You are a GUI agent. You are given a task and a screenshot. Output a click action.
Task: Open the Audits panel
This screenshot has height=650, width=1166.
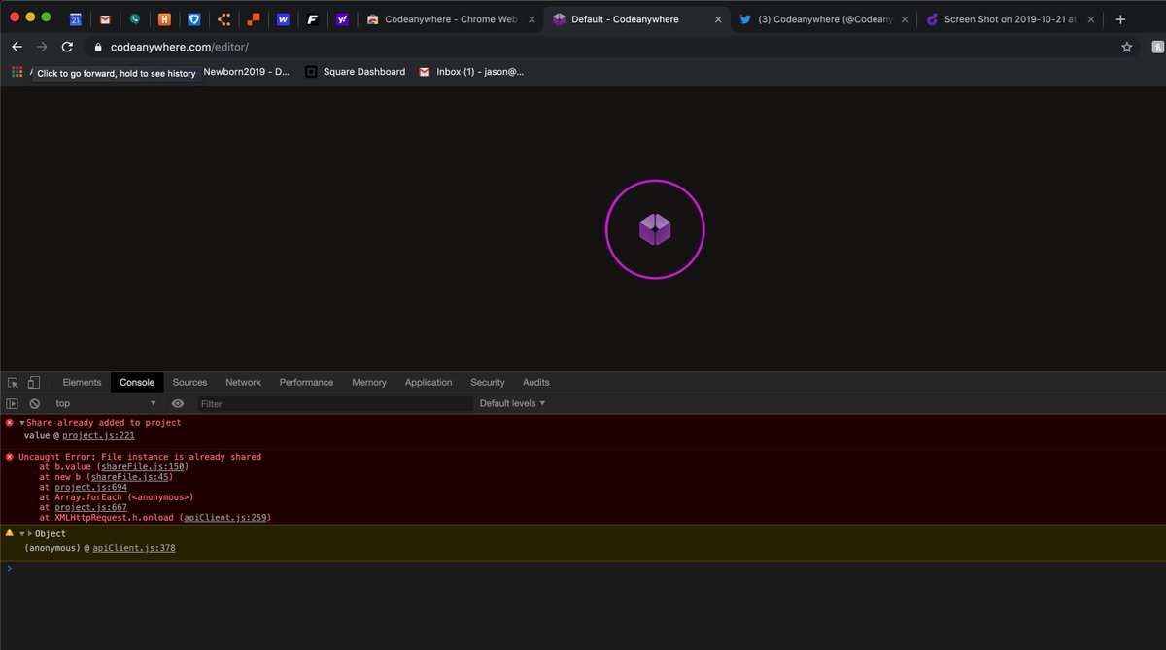coord(536,383)
